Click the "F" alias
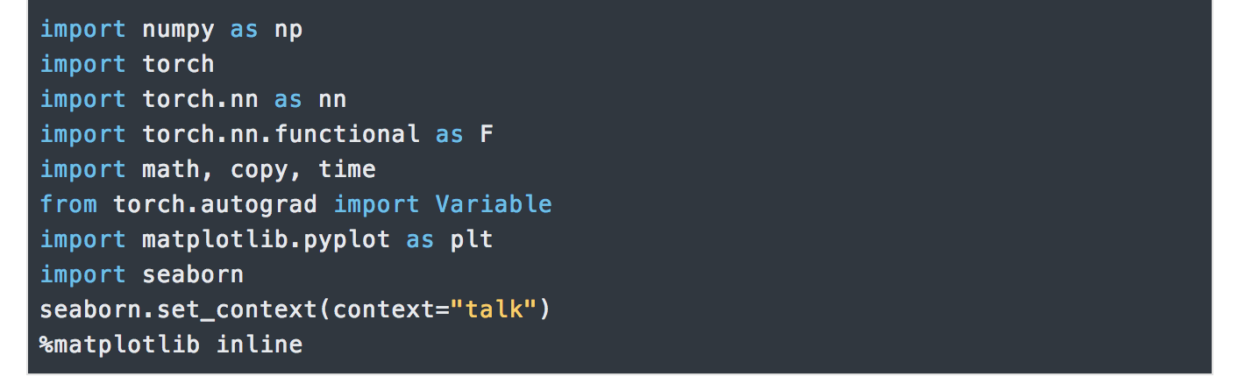 (x=486, y=135)
